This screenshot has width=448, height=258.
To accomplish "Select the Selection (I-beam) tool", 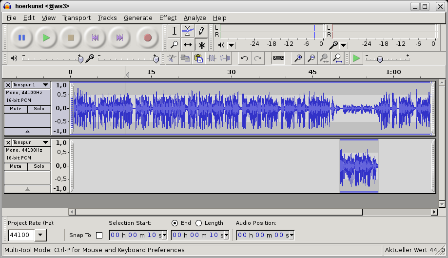I will pos(174,31).
